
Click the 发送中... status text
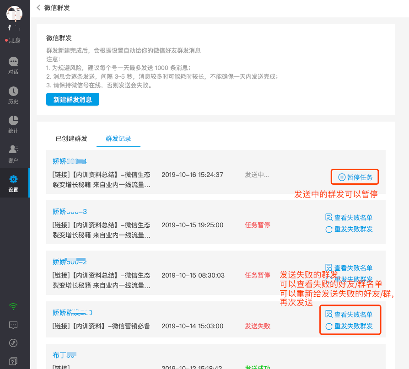[257, 175]
